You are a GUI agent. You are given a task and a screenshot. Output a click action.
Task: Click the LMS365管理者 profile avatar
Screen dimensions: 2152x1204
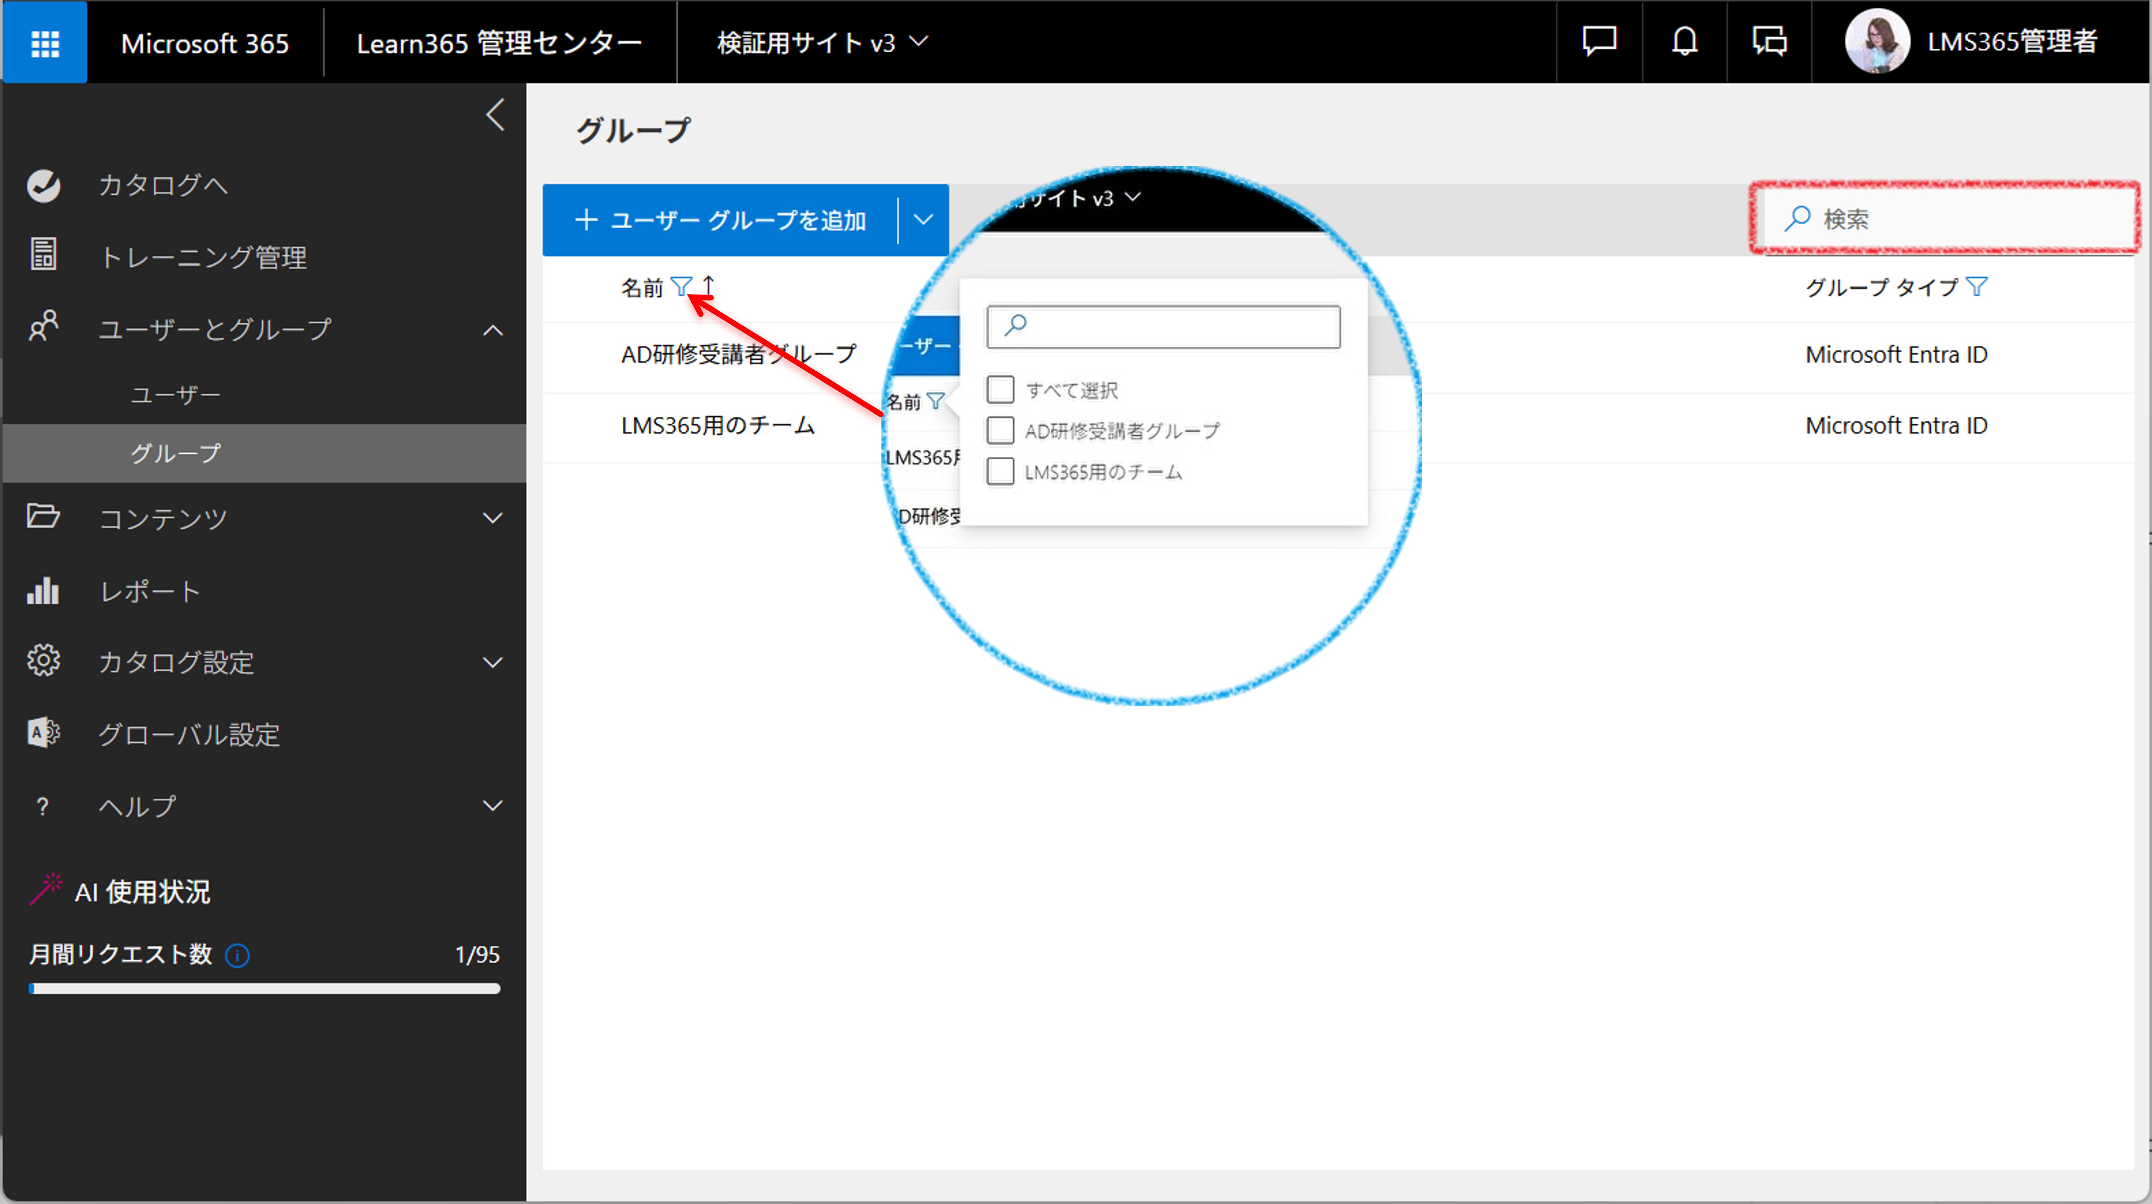pos(1877,41)
